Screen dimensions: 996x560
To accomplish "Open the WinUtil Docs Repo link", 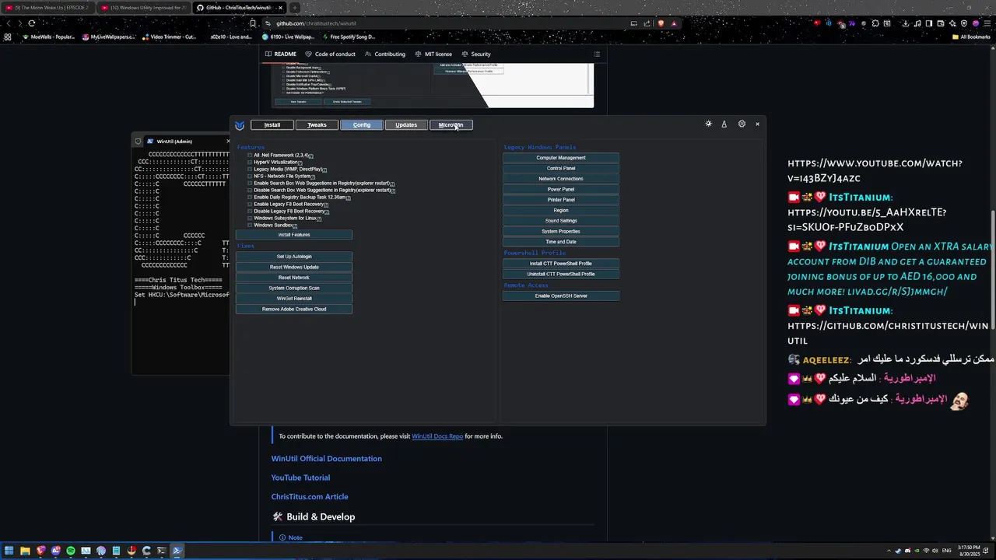I will pyautogui.click(x=437, y=436).
